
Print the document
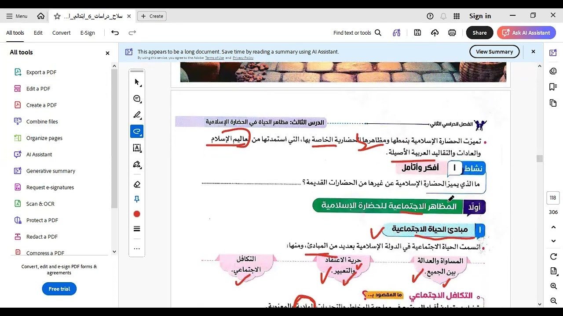click(452, 33)
